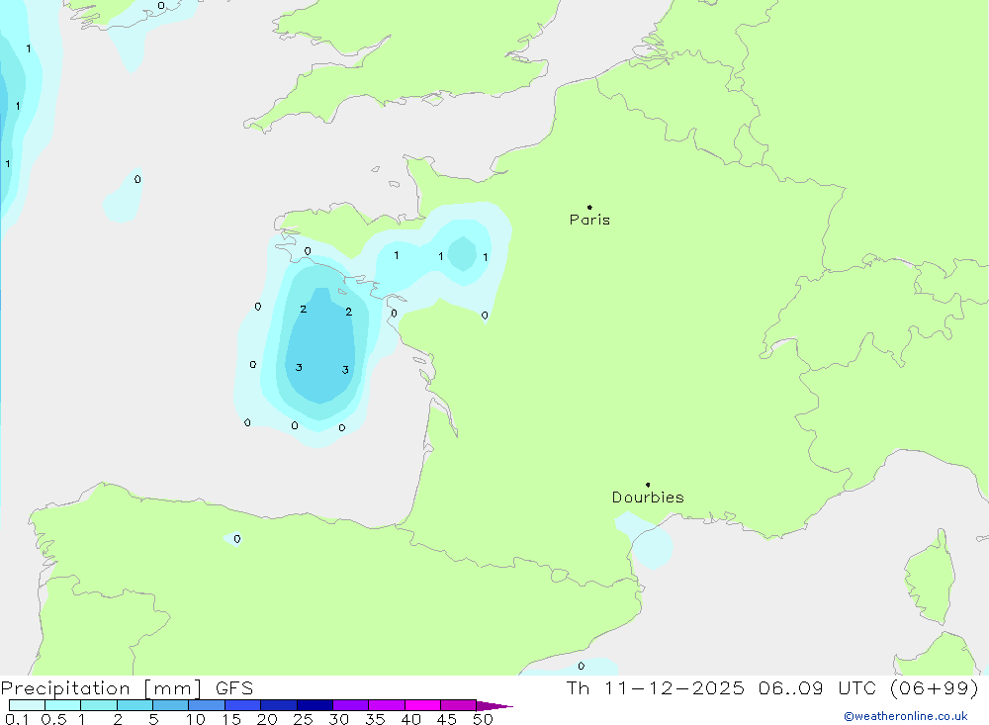Pick the 25–30 mm navy legend swatch
This screenshot has width=989, height=725.
315,705
